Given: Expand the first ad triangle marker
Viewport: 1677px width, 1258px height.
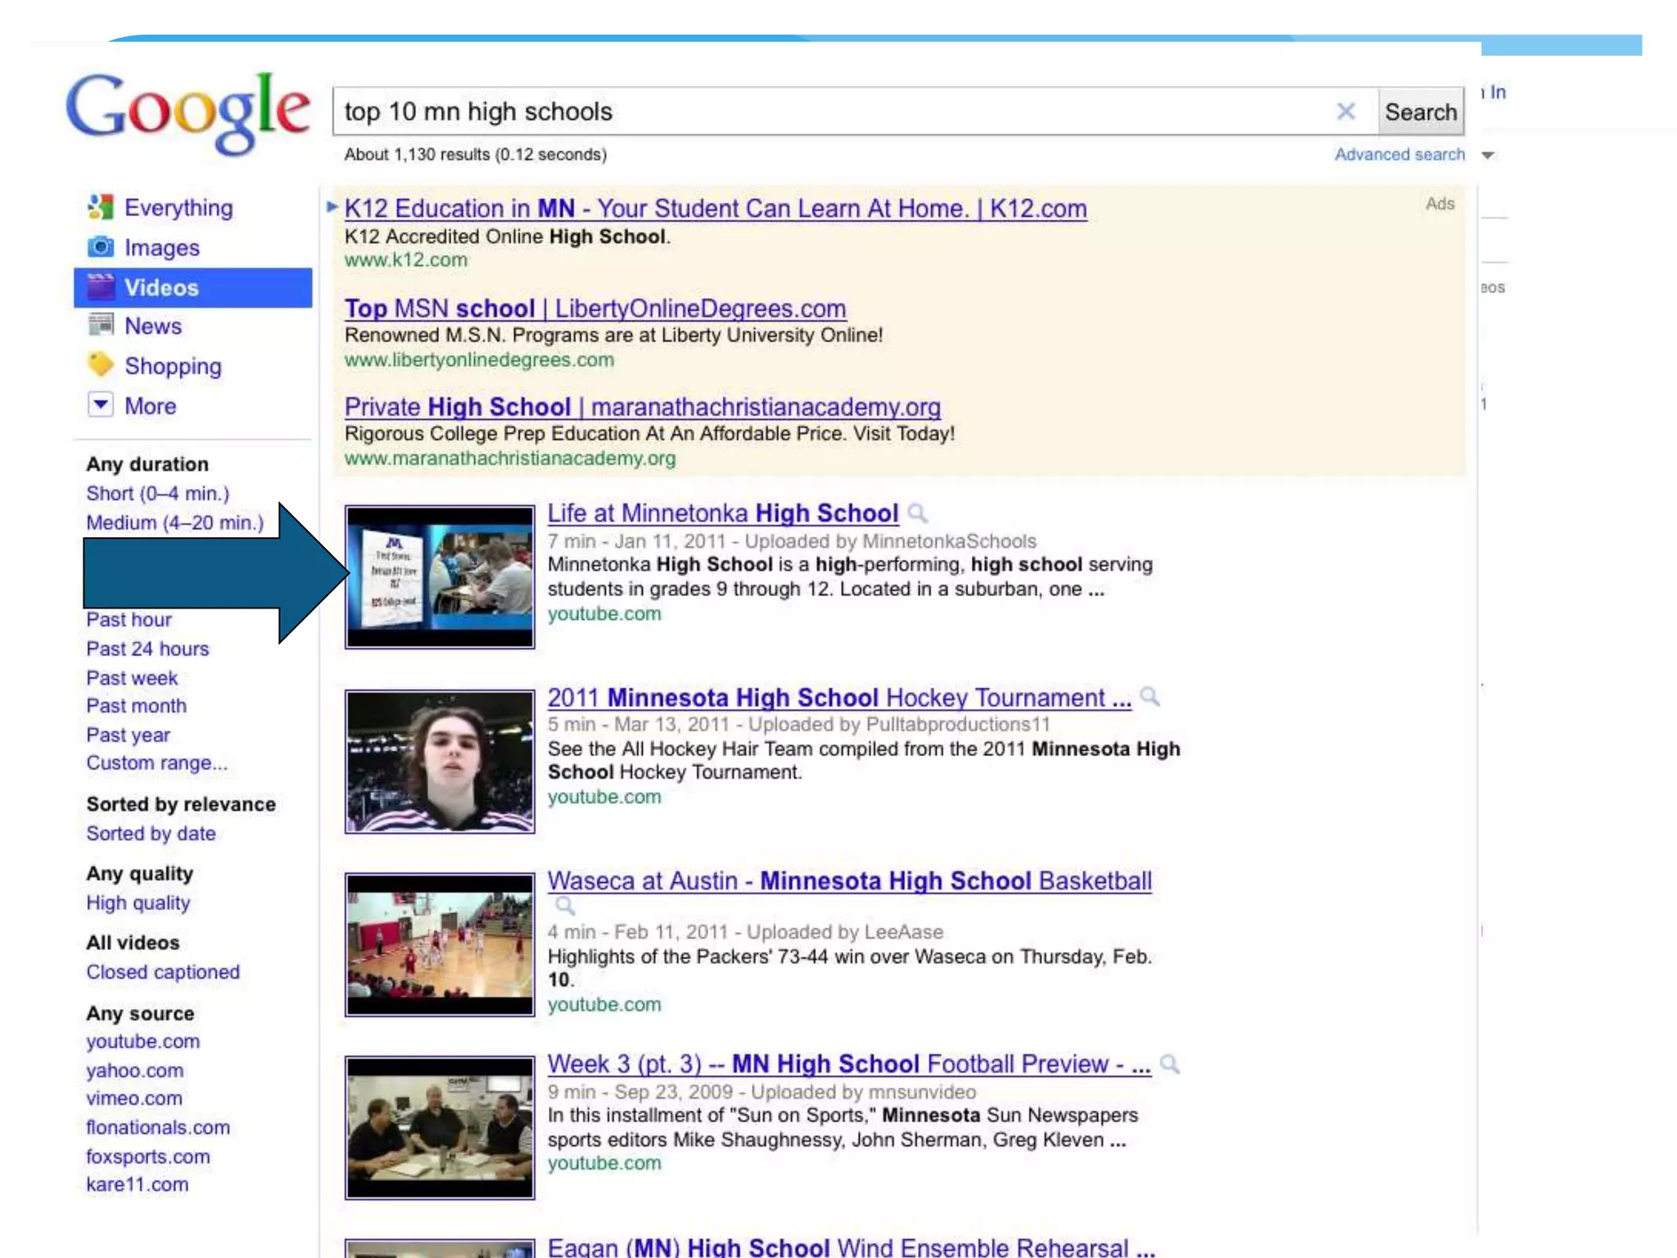Looking at the screenshot, I should (332, 206).
